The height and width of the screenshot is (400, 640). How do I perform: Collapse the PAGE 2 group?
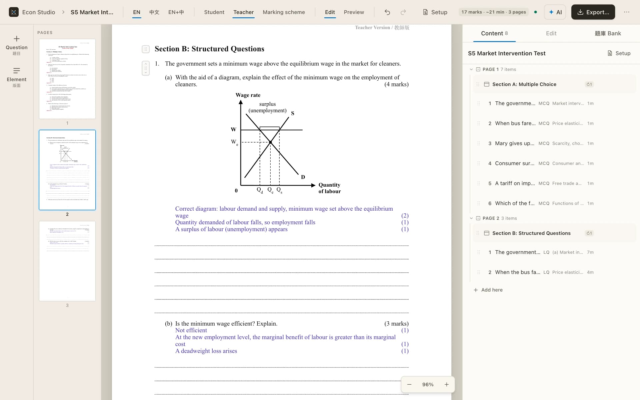tap(471, 218)
